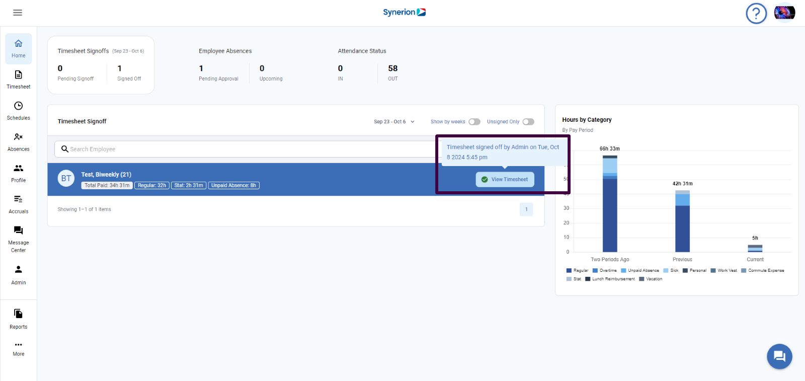Click Previous period chart bar
Image resolution: width=805 pixels, height=381 pixels.
tap(682, 221)
